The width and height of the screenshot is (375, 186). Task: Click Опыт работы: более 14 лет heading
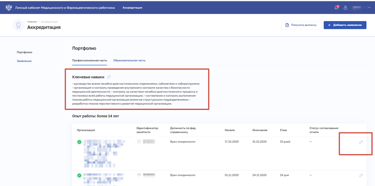[96, 116]
